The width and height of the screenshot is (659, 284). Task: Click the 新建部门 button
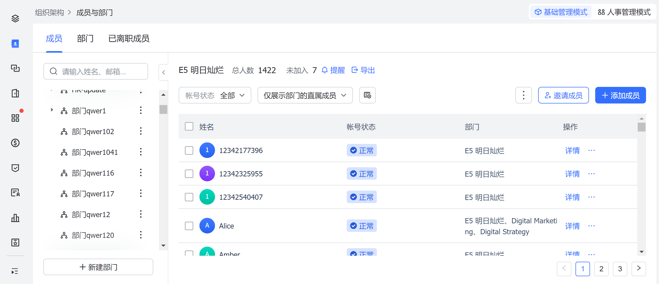[x=98, y=267]
